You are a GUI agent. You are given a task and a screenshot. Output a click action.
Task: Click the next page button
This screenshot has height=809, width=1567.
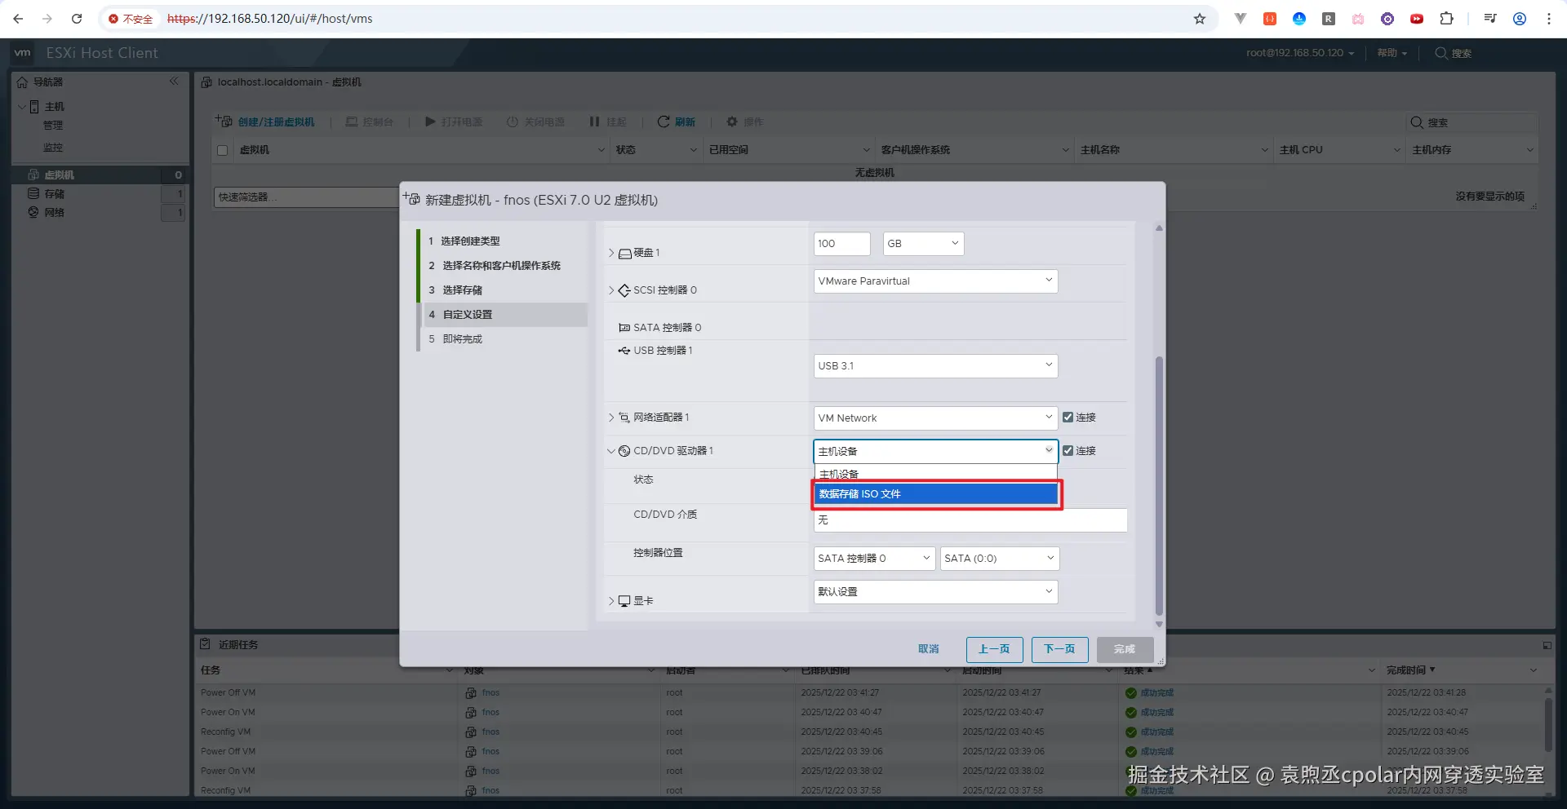tap(1059, 649)
